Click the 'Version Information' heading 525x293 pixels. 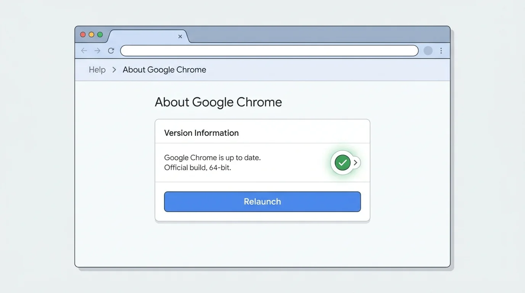(201, 133)
